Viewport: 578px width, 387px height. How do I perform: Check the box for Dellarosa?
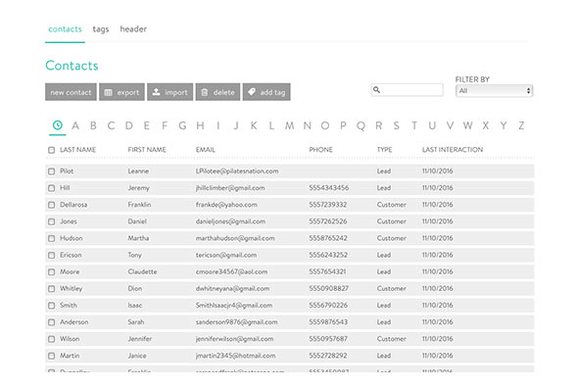51,205
